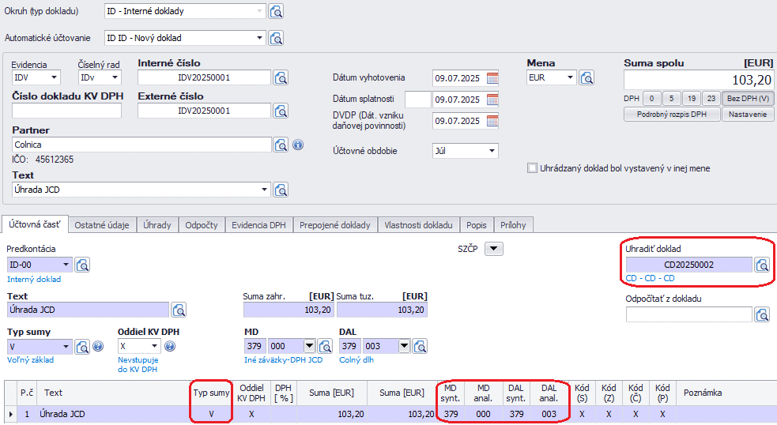Screen dimensions: 777x425
Task: Click the Podrobný rozpis DPH button
Action: tap(671, 115)
